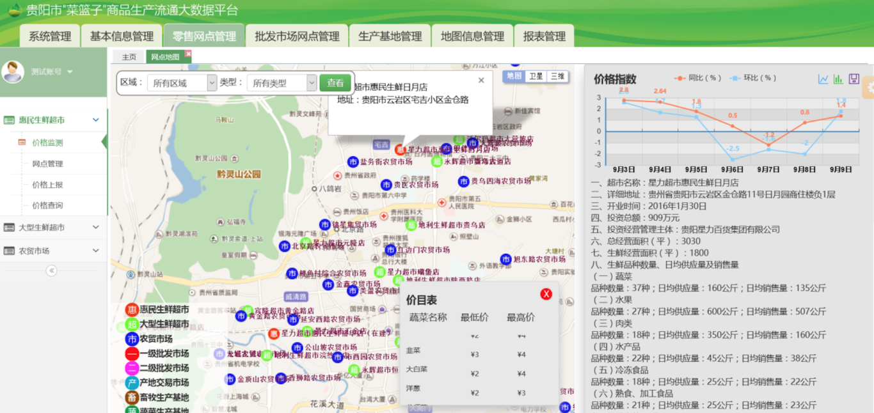Viewport: 874px width, 413px height.
Task: Open the 批发市场网点管理 top tab
Action: [297, 36]
